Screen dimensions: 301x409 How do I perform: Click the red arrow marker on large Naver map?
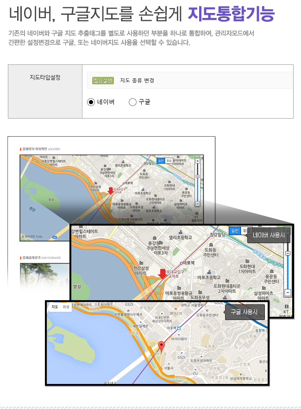point(163,274)
